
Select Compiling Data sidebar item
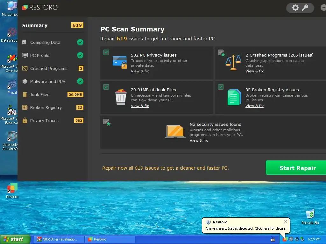point(53,42)
